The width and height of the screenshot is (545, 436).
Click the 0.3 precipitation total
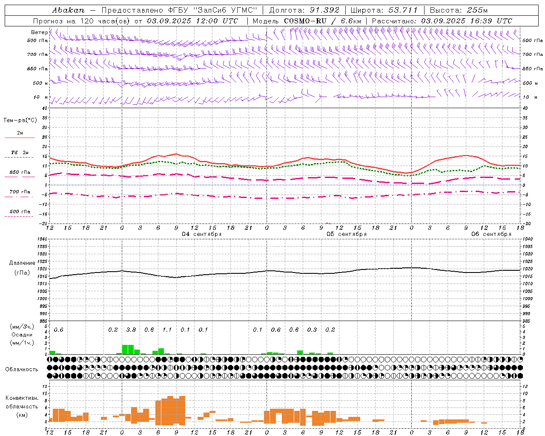[312, 330]
